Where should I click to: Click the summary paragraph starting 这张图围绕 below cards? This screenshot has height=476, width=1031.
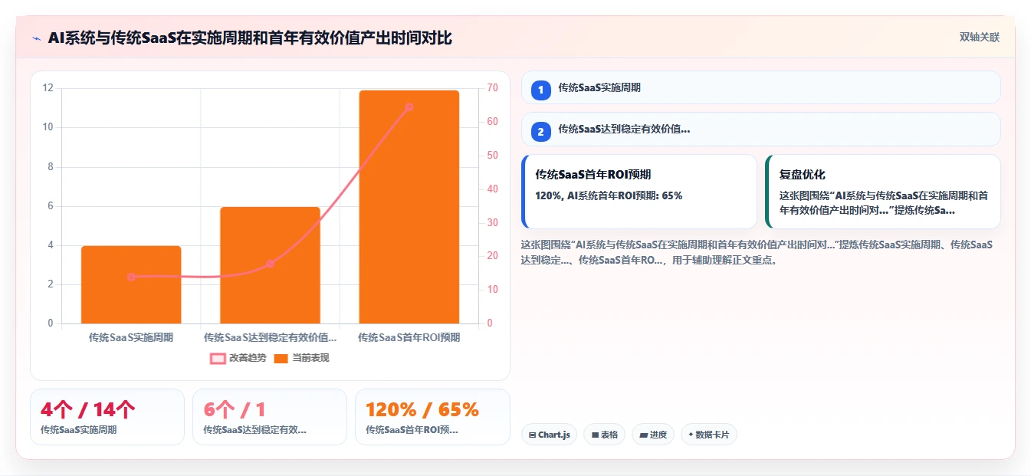(x=757, y=252)
